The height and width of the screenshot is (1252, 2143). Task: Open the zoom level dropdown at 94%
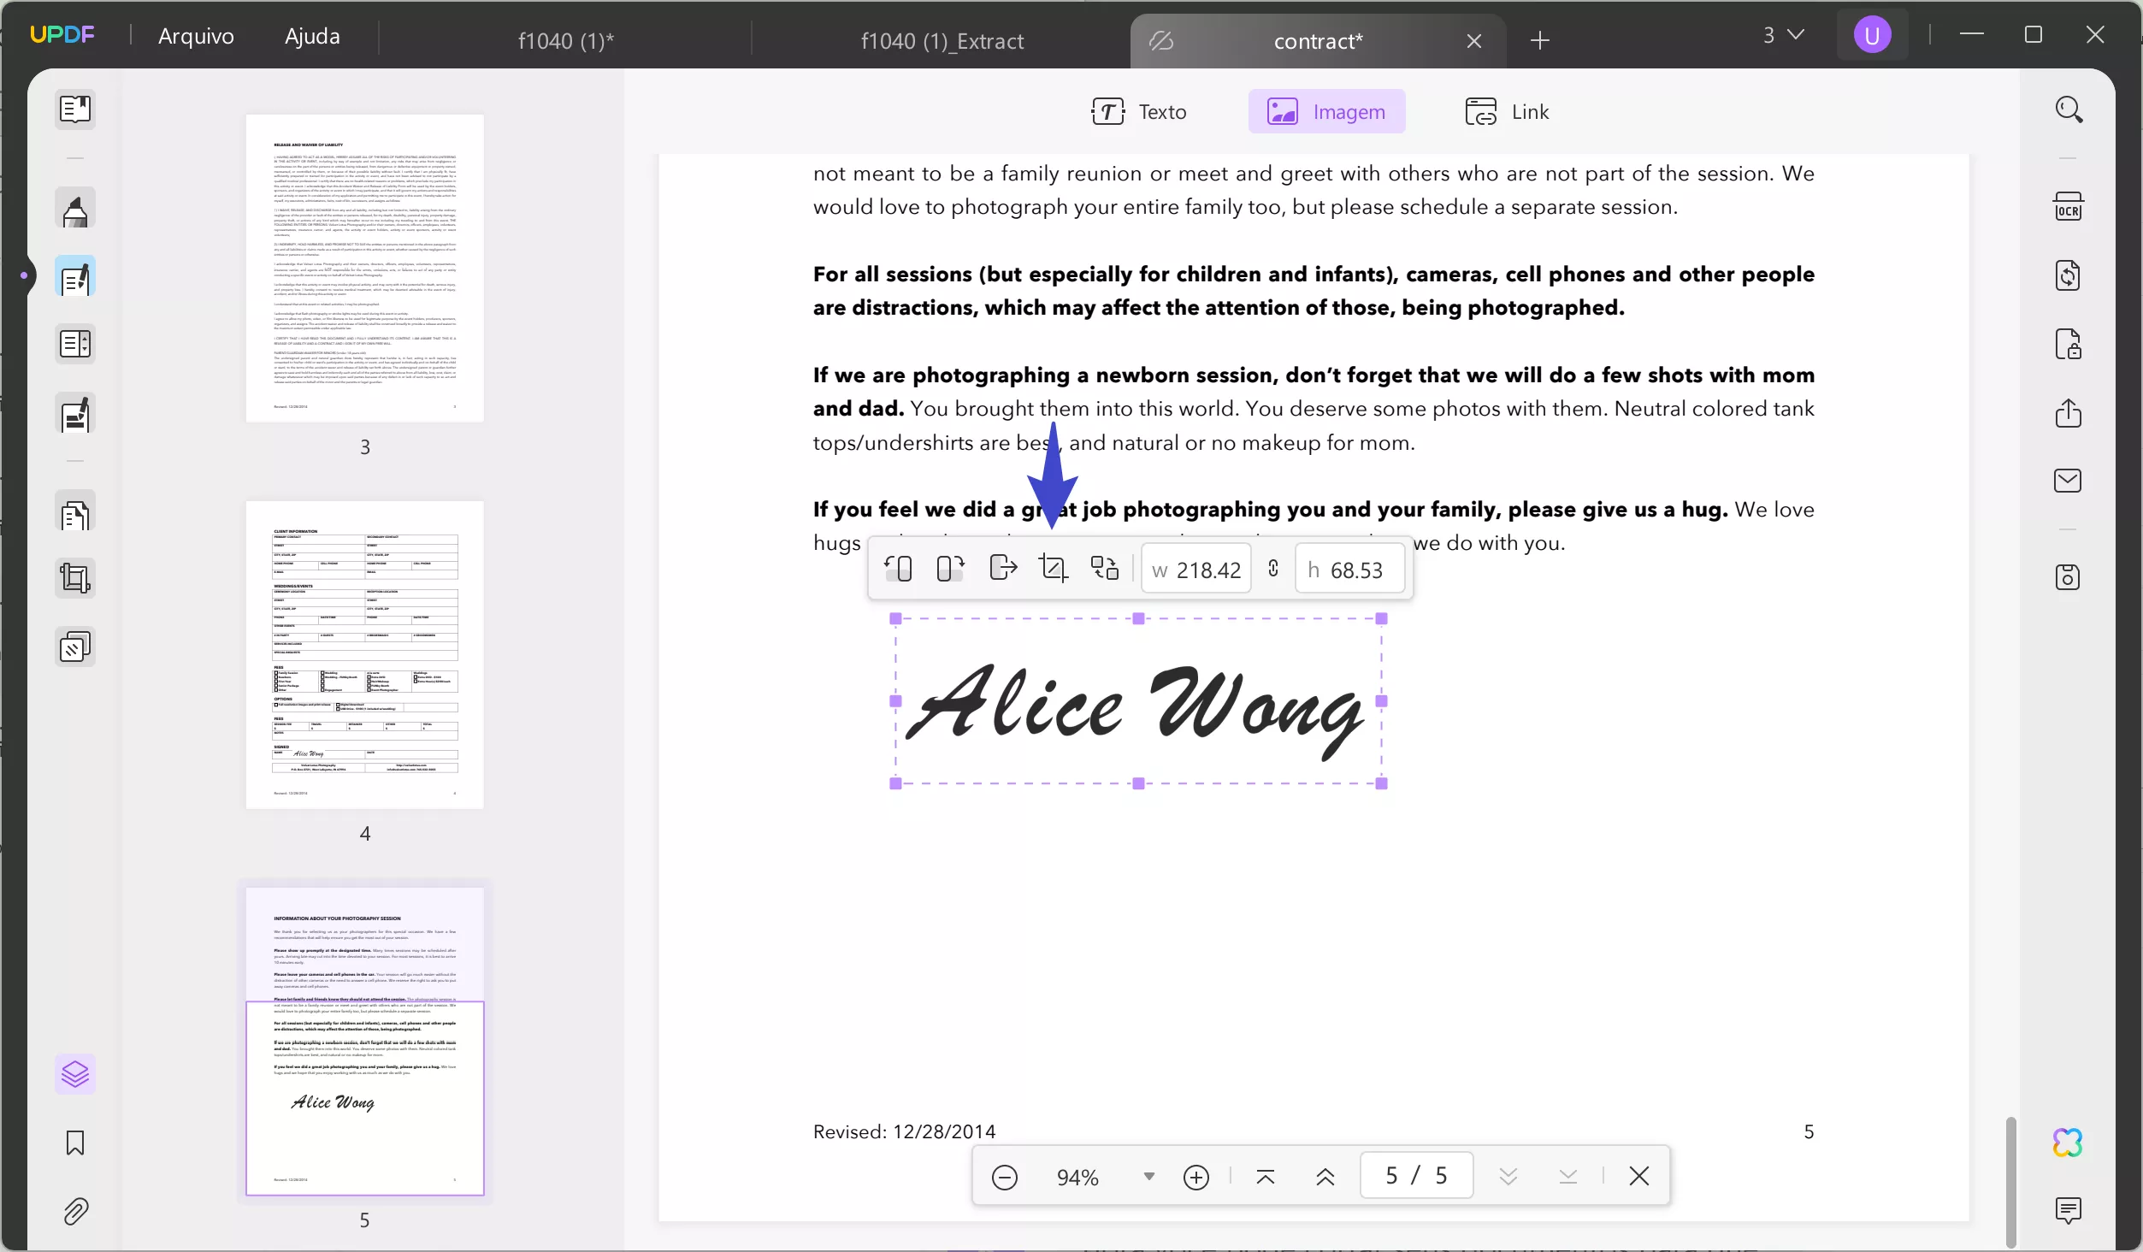point(1148,1176)
